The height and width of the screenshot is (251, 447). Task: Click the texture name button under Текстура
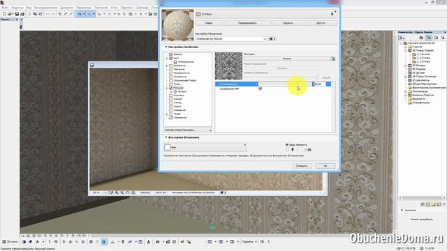pyautogui.click(x=287, y=59)
